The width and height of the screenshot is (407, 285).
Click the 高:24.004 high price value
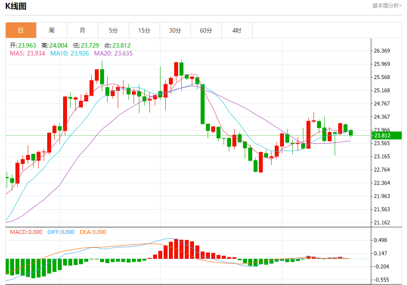[x=55, y=45]
